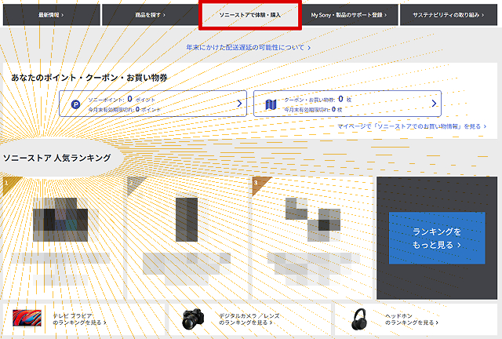Image resolution: width=502 pixels, height=339 pixels.
Task: Click the ソニーストア 人気ランキング heading
Action: (x=57, y=158)
